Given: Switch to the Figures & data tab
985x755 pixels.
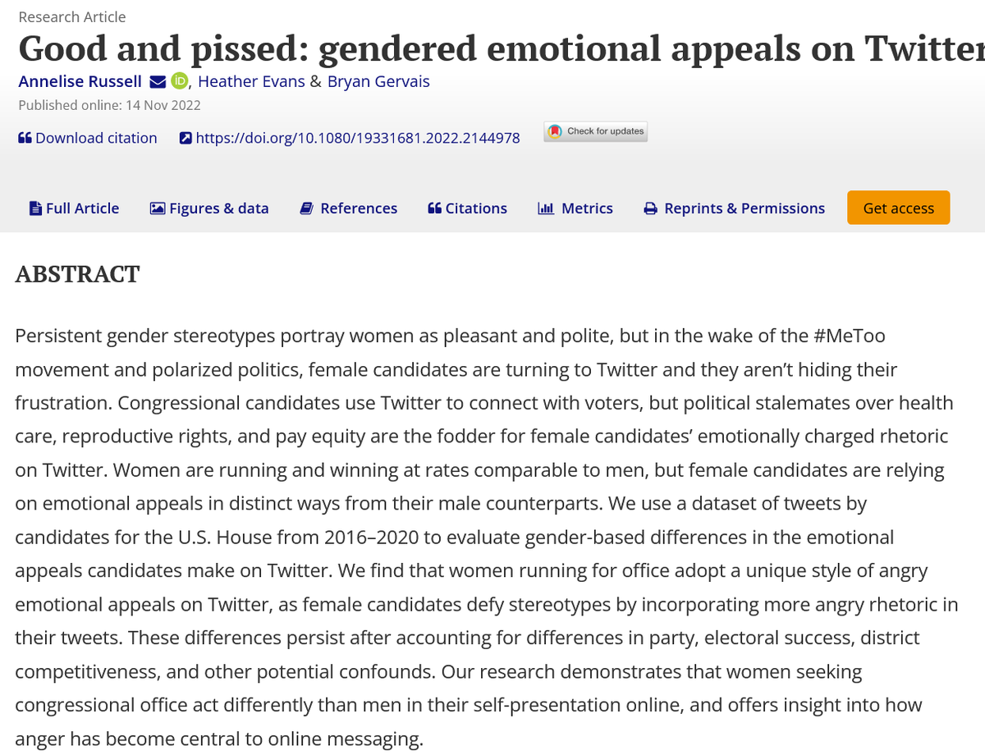Looking at the screenshot, I should pyautogui.click(x=209, y=208).
